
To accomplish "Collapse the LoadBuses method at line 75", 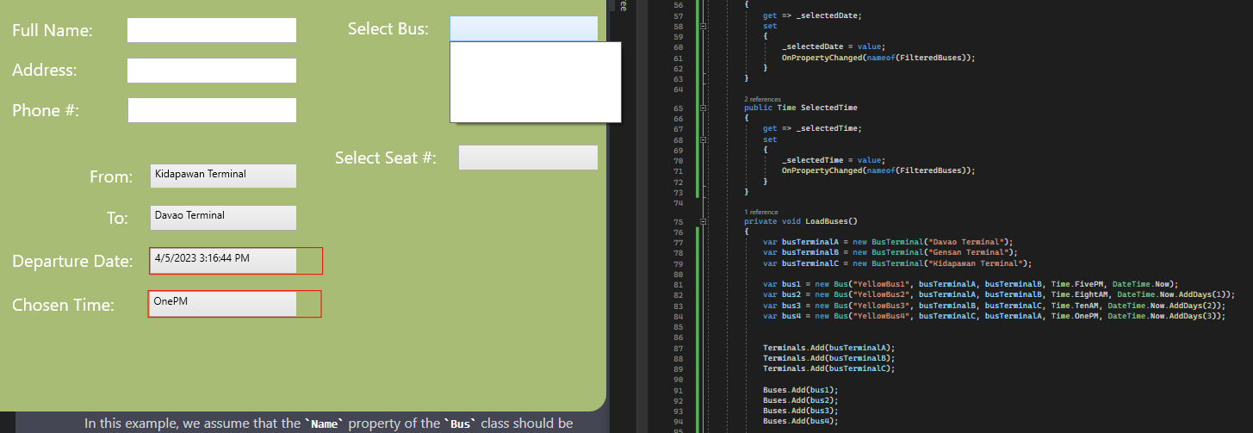I will (x=704, y=222).
